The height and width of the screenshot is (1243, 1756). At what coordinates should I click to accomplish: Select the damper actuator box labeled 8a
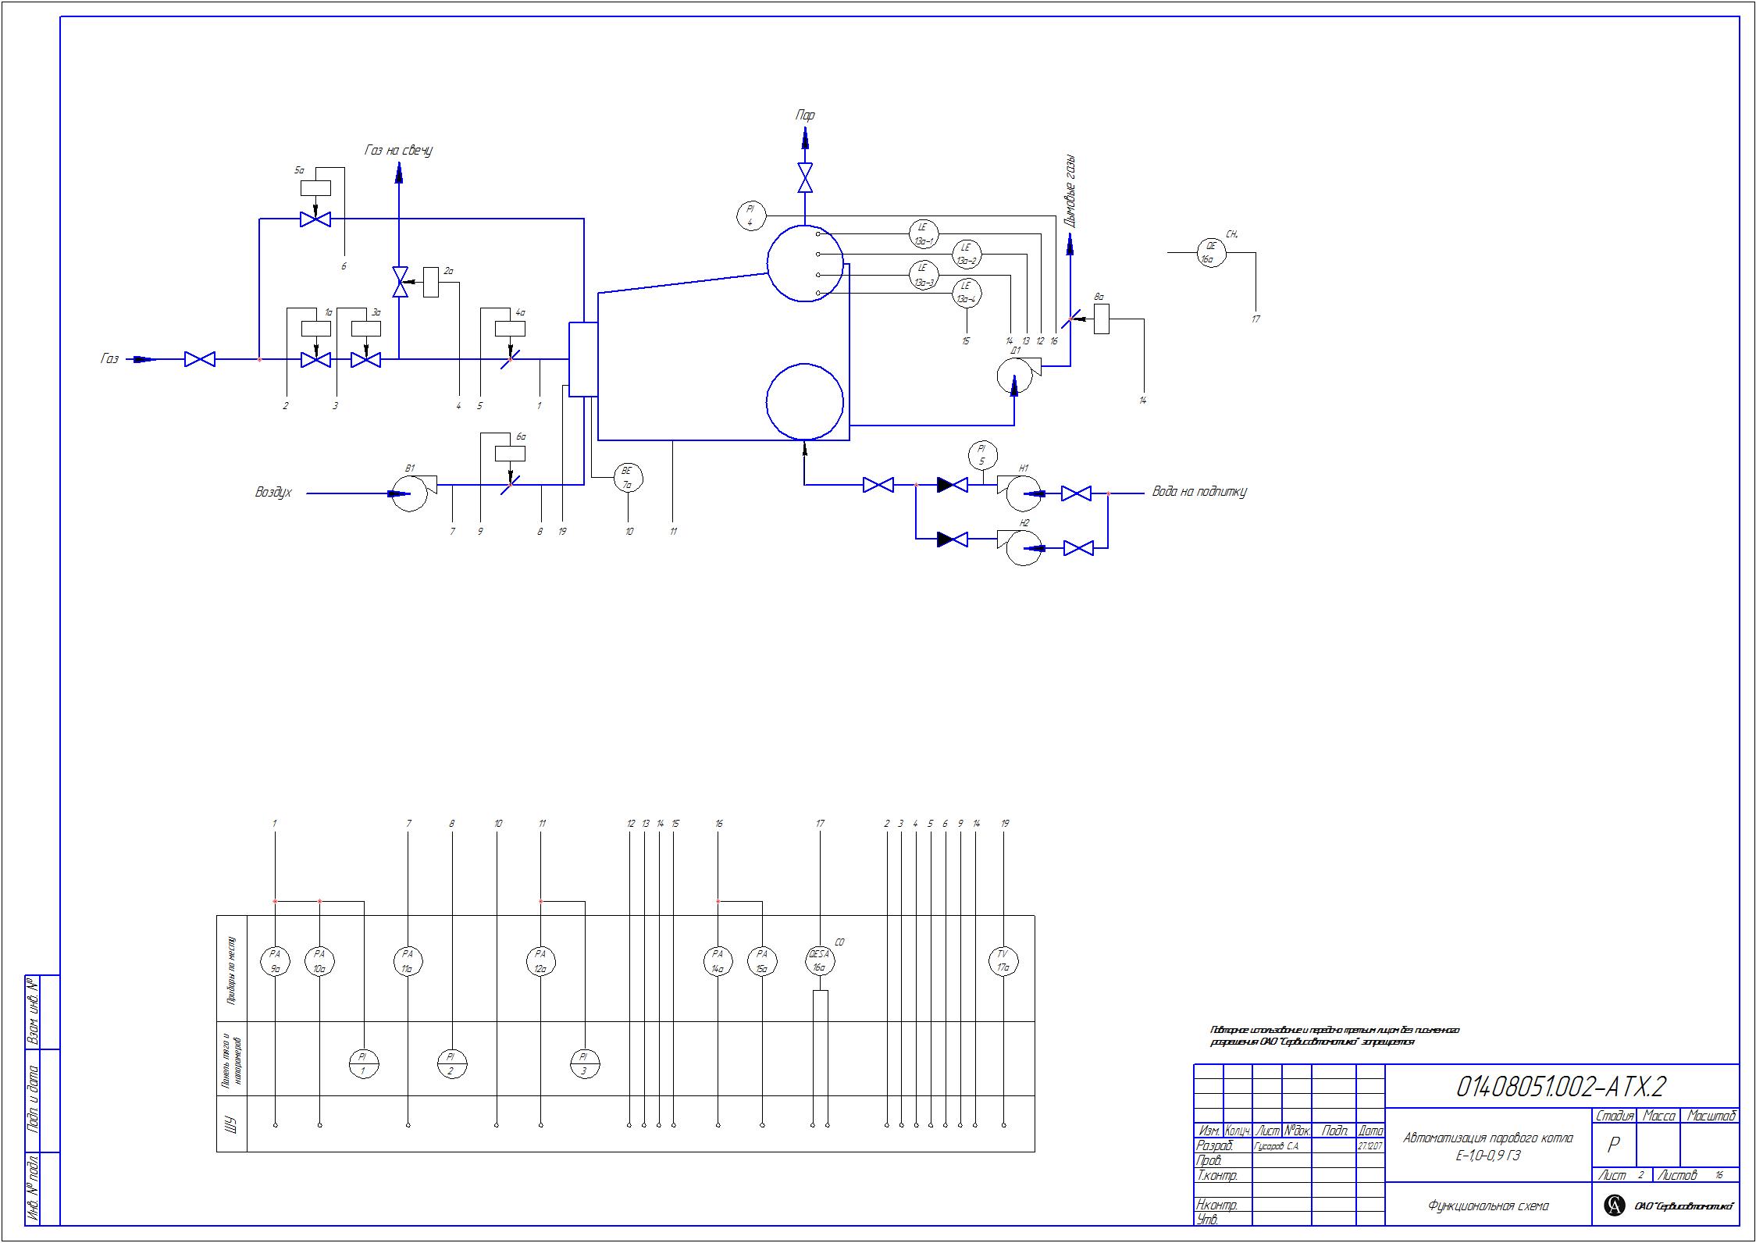pos(1102,319)
